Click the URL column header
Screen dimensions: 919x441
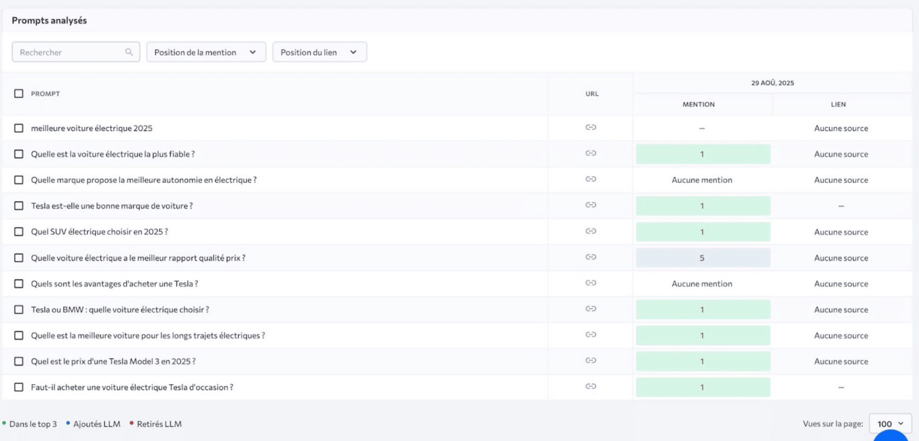coord(592,94)
